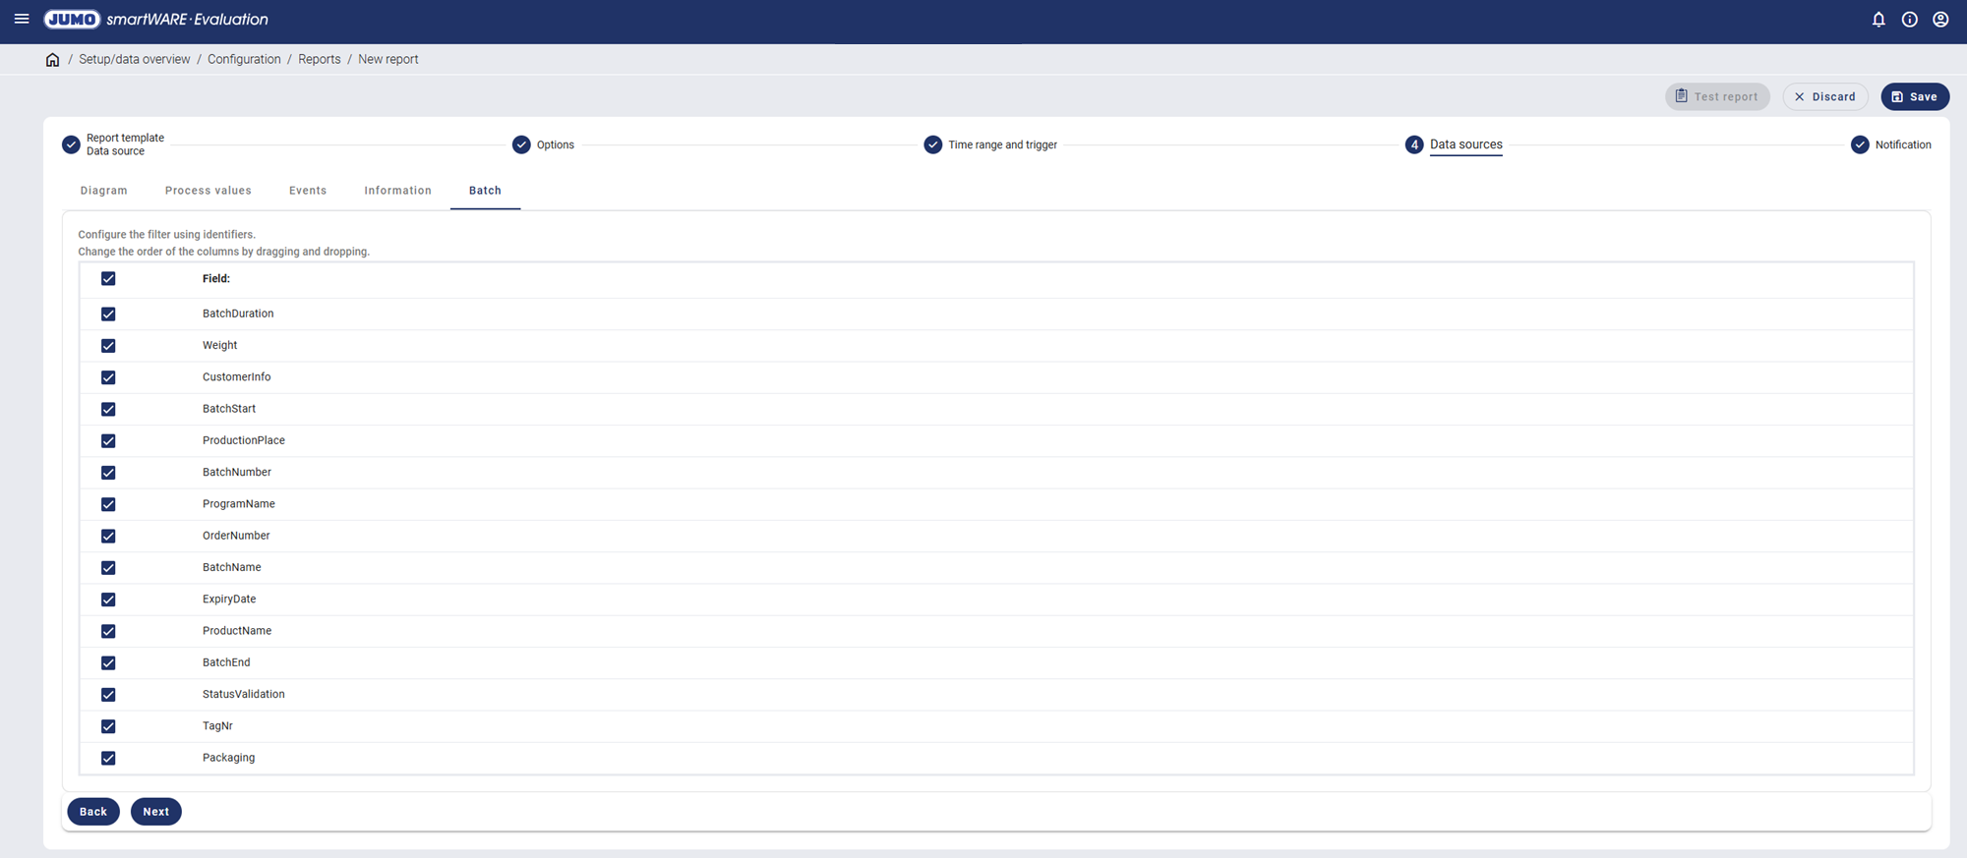Disable the ExpiryDate field checkbox
This screenshot has width=1967, height=858.
click(108, 600)
